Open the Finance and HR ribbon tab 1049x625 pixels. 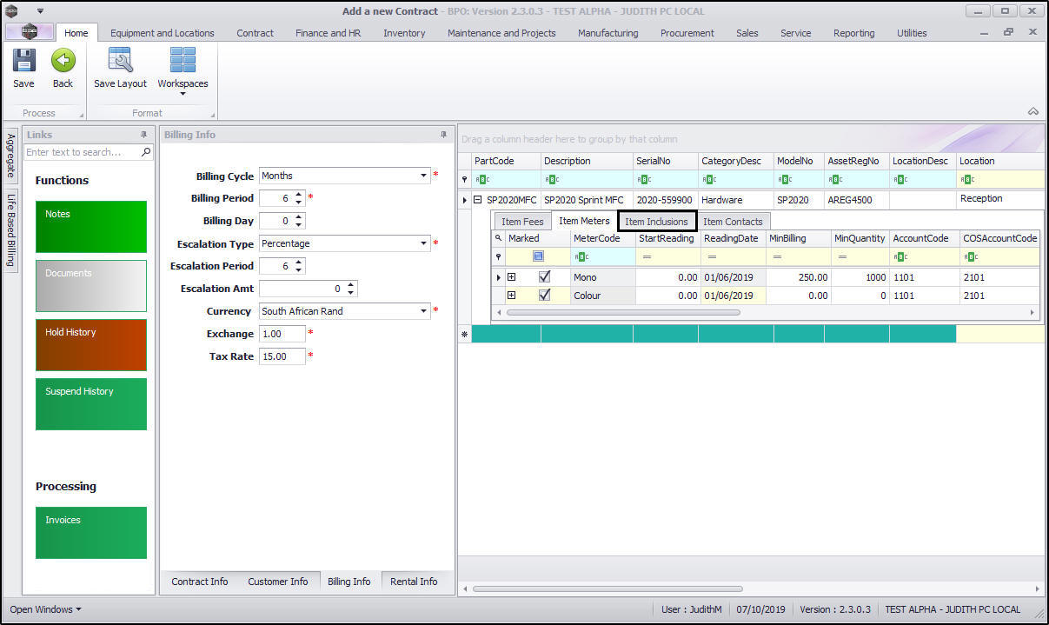pos(328,33)
